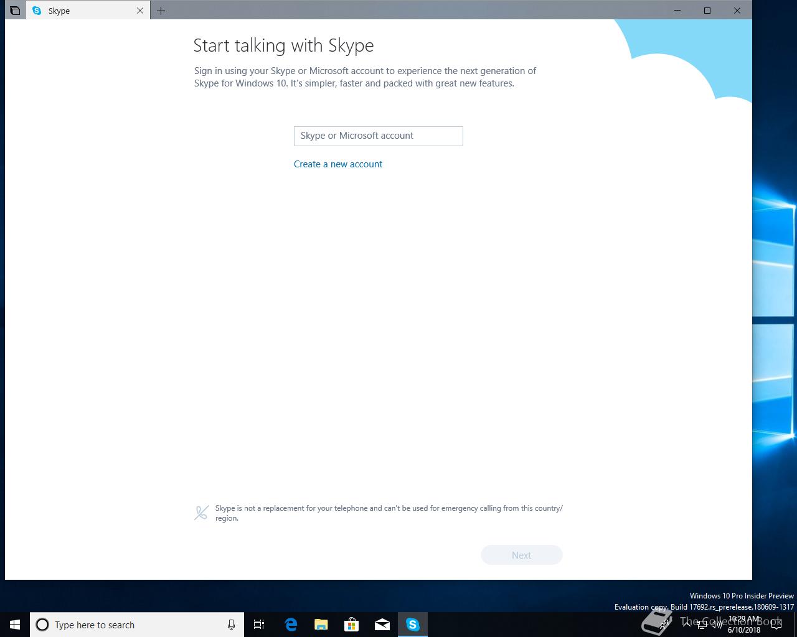Open the volume control tray icon
The height and width of the screenshot is (637, 797).
[716, 625]
